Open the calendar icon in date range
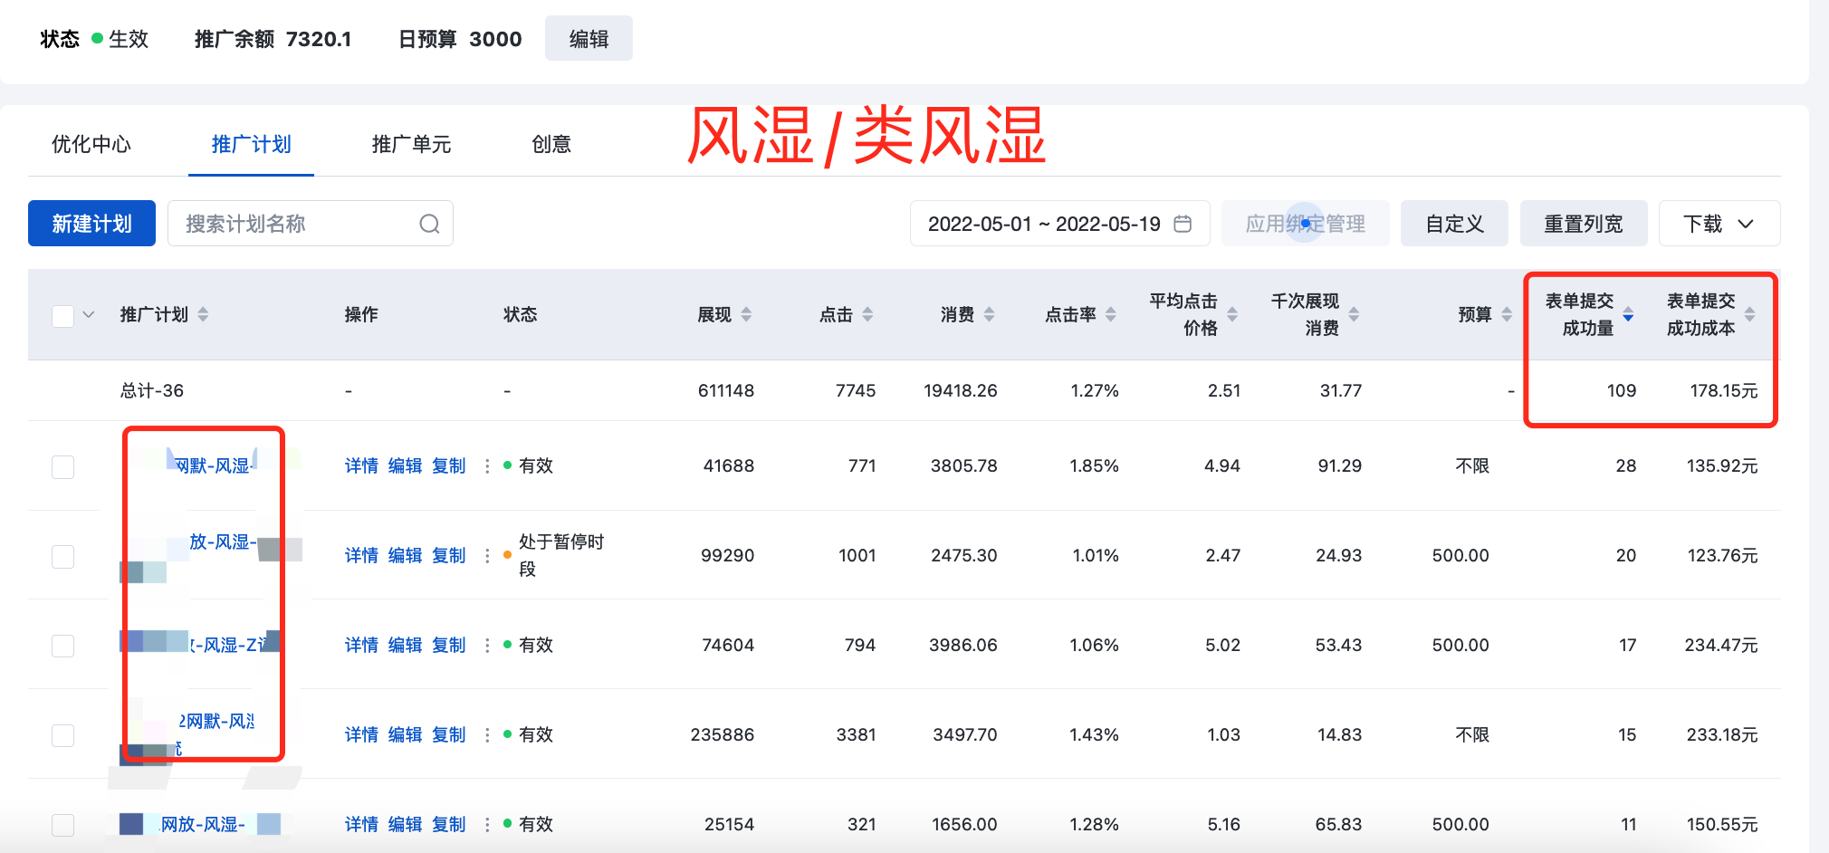Screen dimensions: 1829x853 click(1183, 224)
